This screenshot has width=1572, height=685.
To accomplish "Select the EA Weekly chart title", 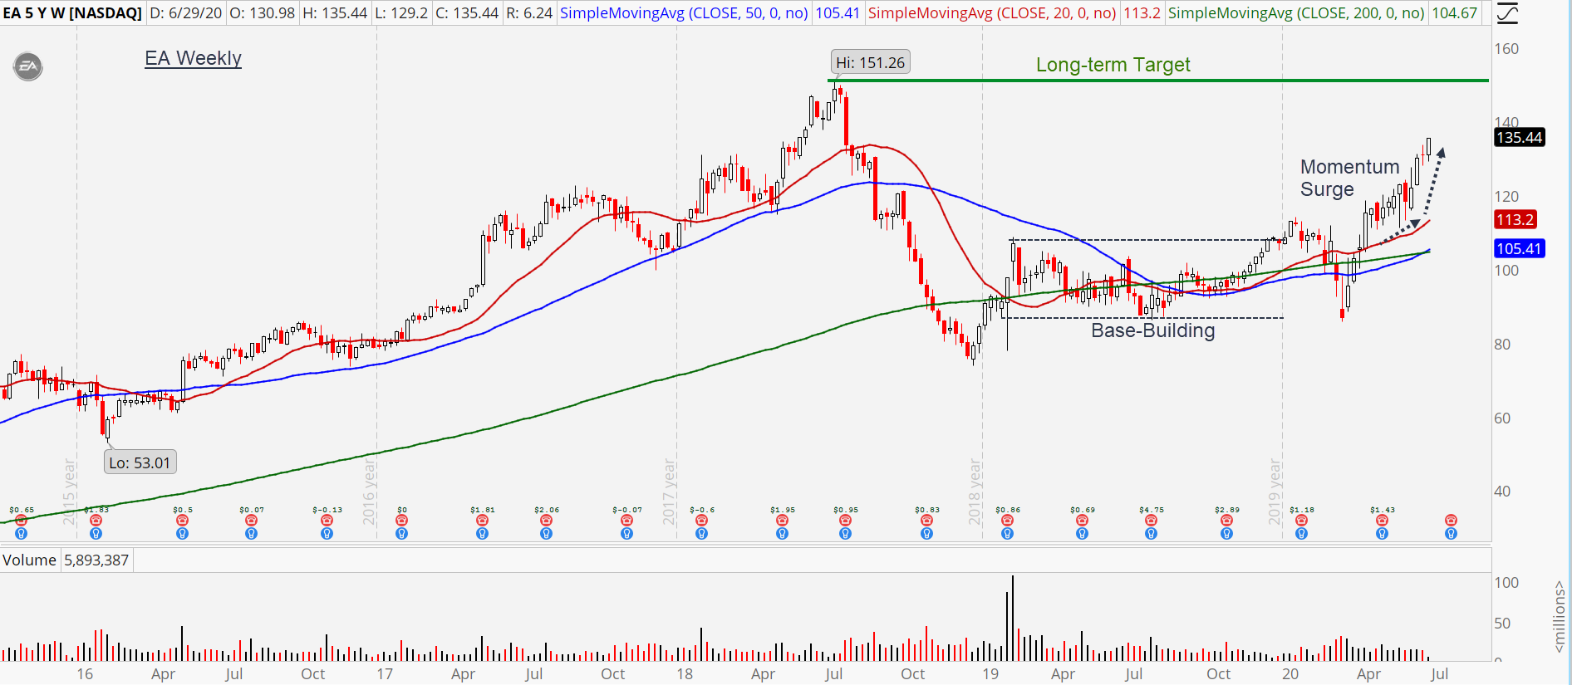I will coord(194,58).
